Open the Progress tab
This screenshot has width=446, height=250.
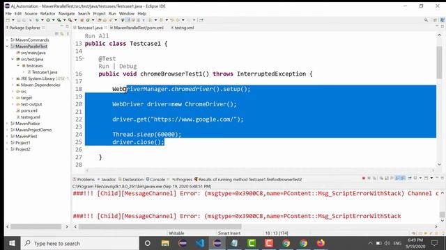tap(184, 179)
